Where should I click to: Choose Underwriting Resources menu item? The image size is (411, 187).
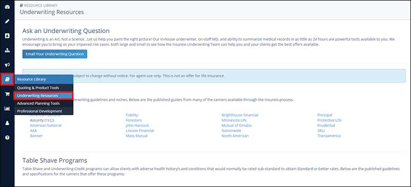click(43, 96)
